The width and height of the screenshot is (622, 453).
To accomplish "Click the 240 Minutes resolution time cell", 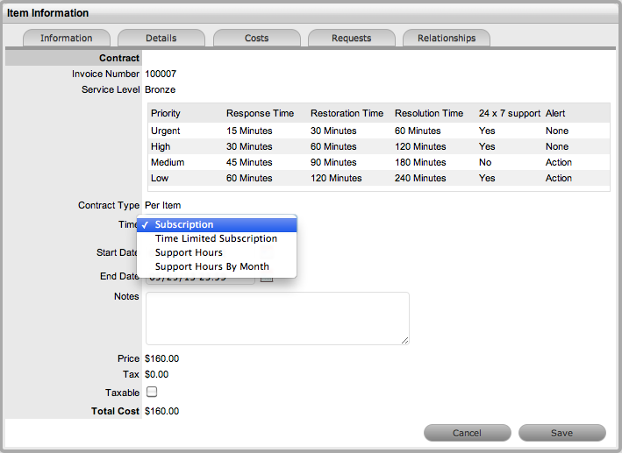I will (x=420, y=179).
